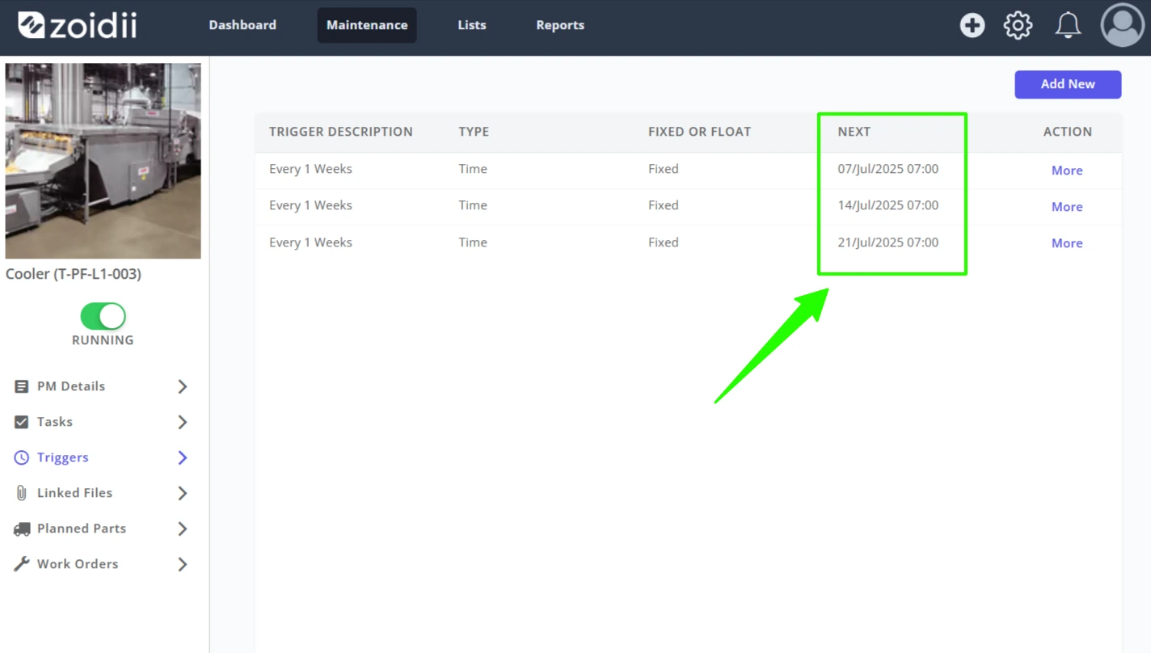Viewport: 1151px width, 653px height.
Task: Select Triggers section
Action: click(63, 457)
